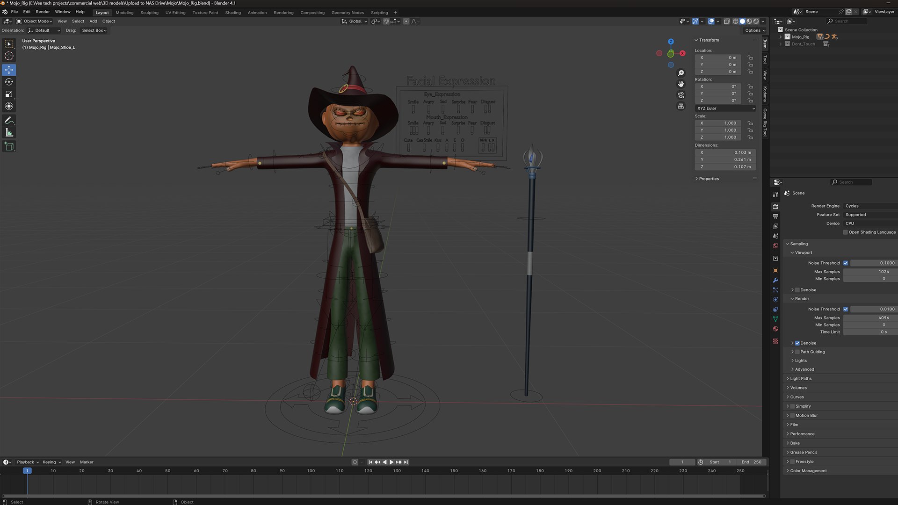Open Modifiers wrench properties tab
Image resolution: width=898 pixels, height=505 pixels.
point(775,280)
